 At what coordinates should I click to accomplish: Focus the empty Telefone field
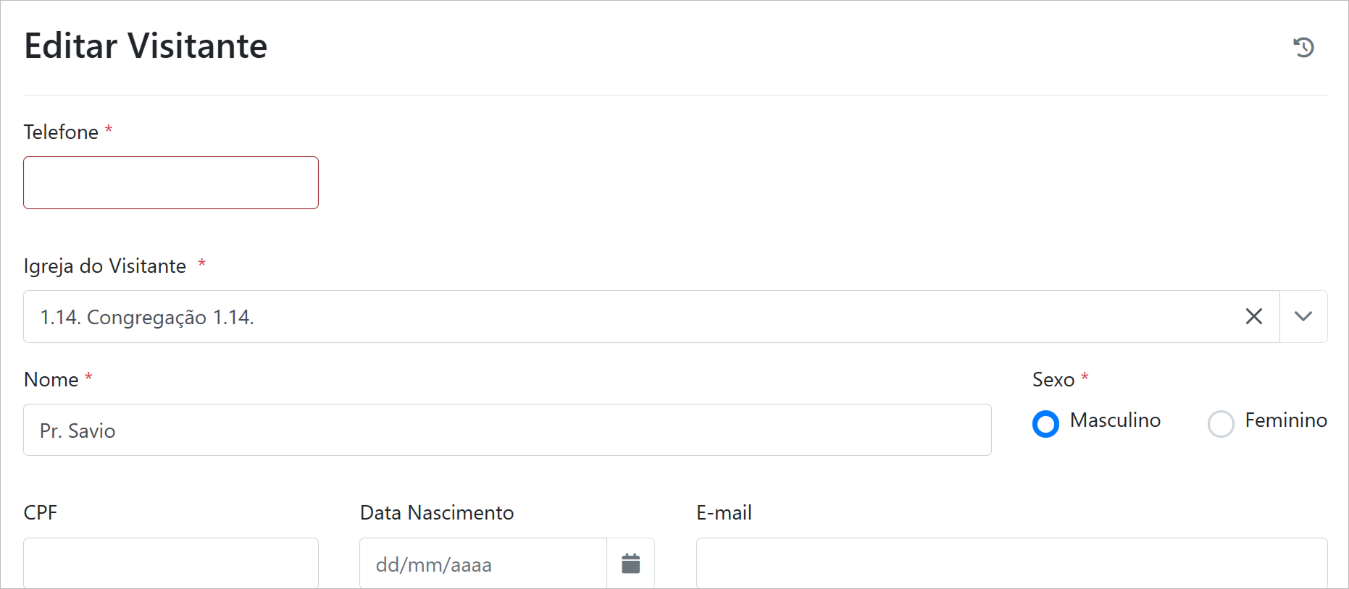coord(171,183)
